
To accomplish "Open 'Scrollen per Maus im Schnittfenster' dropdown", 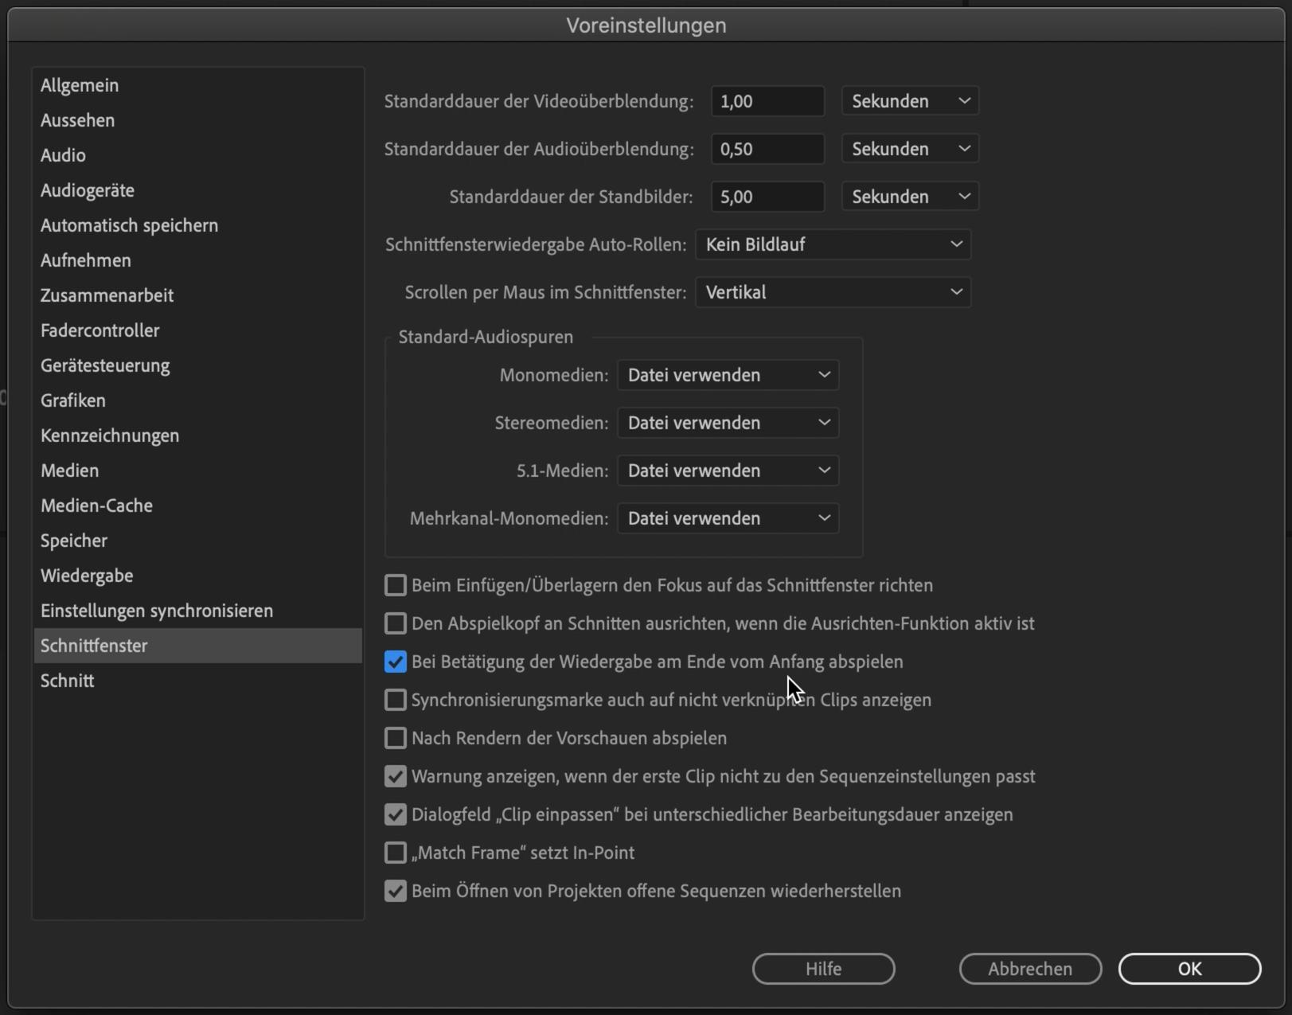I will [x=833, y=292].
